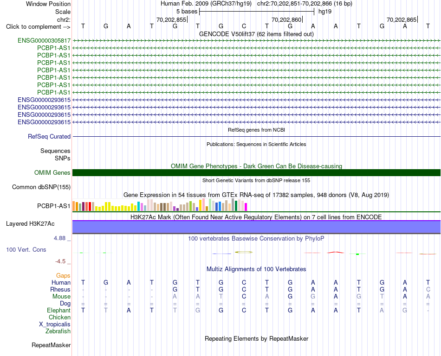Click the RepeatMasker track label

click(x=51, y=345)
